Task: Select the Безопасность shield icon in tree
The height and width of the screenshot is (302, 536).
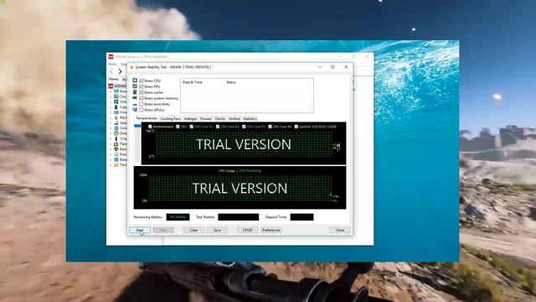Action: (116, 149)
